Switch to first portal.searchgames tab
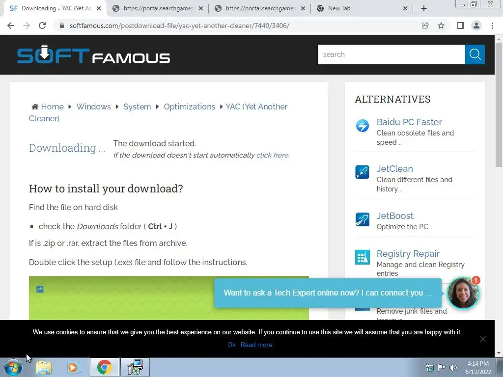 click(x=158, y=9)
